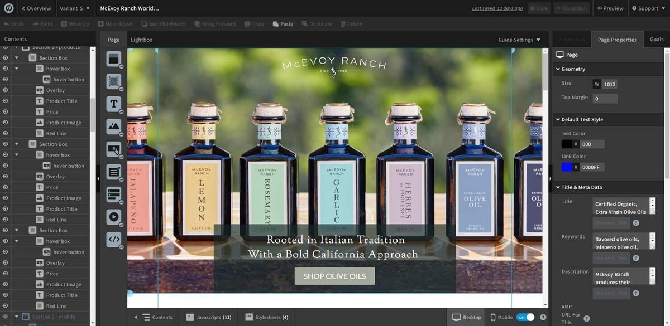Image resolution: width=670 pixels, height=326 pixels.
Task: Select the Section widget tool
Action: tap(114, 59)
